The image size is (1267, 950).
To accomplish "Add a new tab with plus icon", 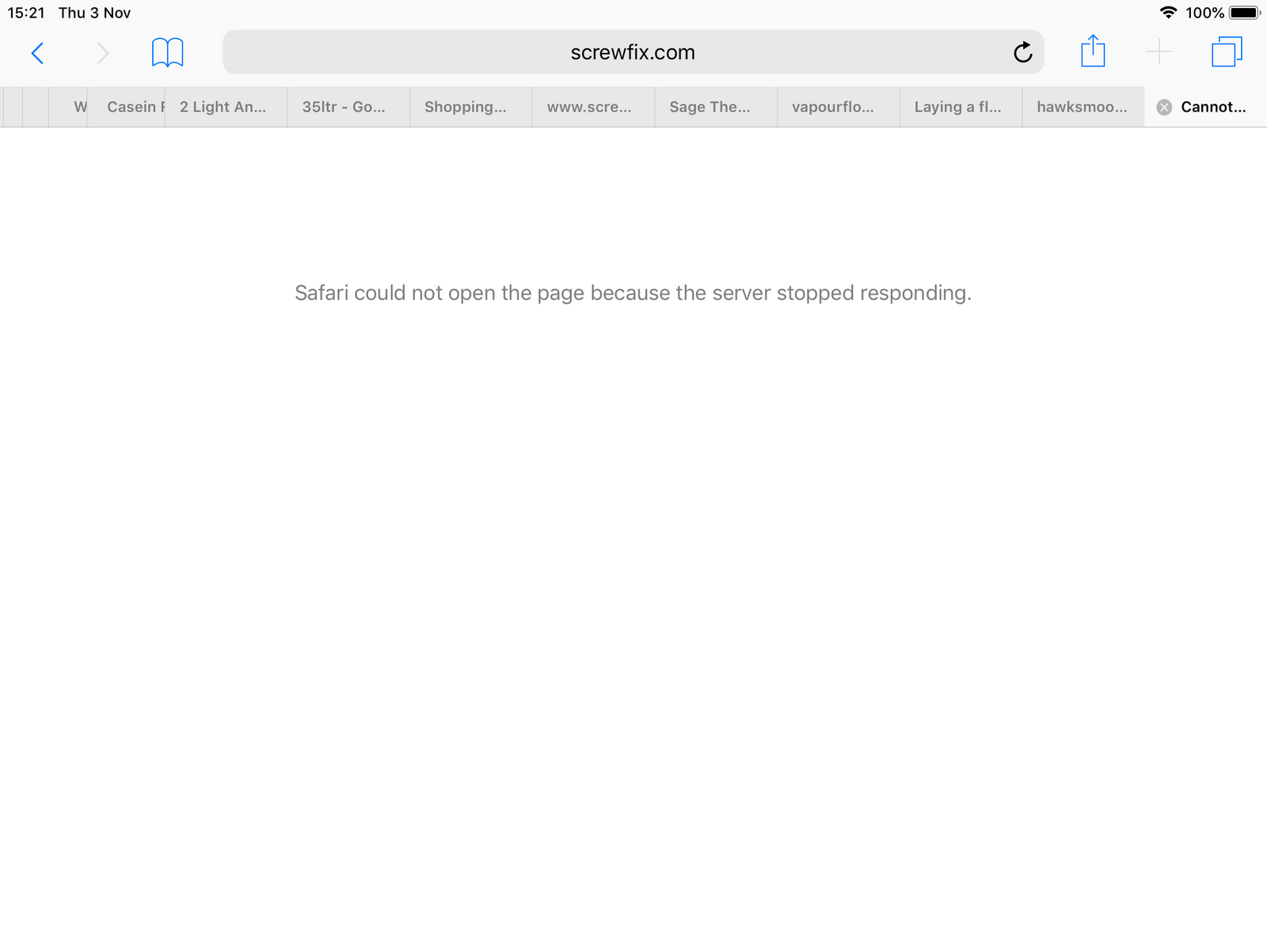I will [1159, 52].
